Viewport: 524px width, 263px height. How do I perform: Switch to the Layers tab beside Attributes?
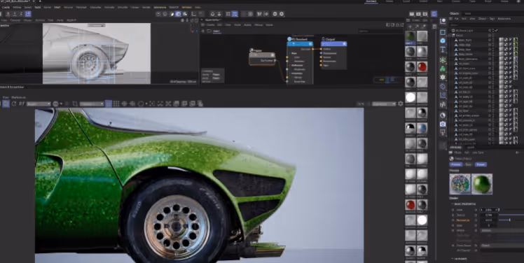click(x=471, y=147)
